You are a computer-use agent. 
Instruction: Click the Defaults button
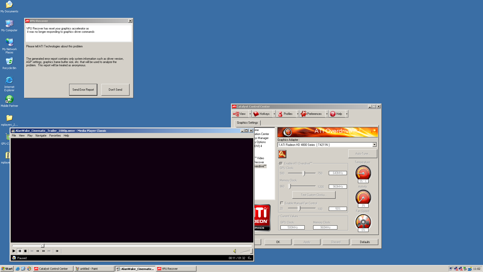click(x=365, y=242)
